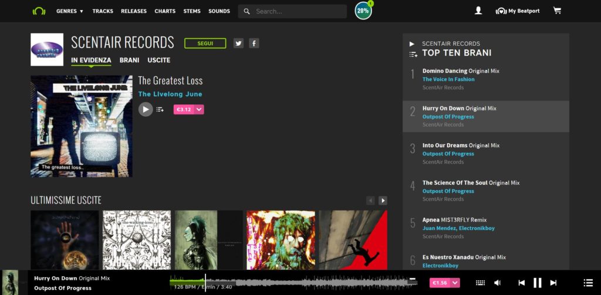601x295 pixels.
Task: Show next Ultimissime Uscite releases
Action: (x=383, y=201)
